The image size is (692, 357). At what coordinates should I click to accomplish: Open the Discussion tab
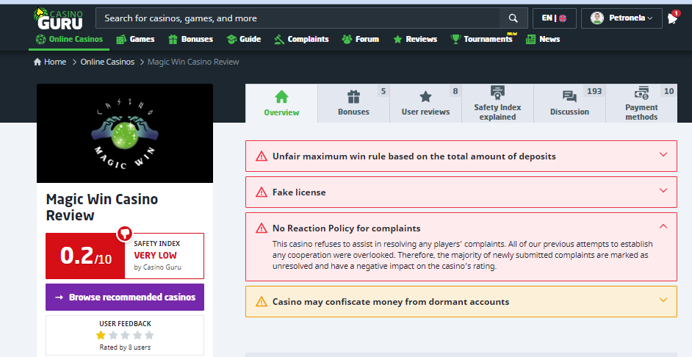click(x=569, y=104)
